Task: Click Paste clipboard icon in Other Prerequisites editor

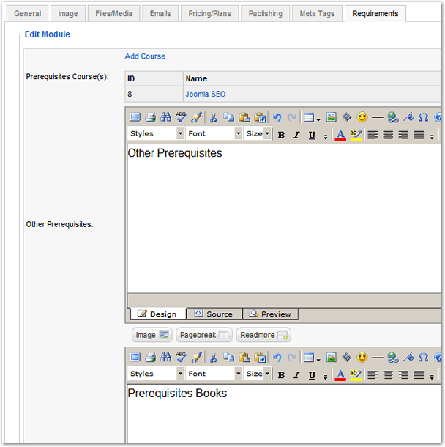Action: [x=244, y=117]
